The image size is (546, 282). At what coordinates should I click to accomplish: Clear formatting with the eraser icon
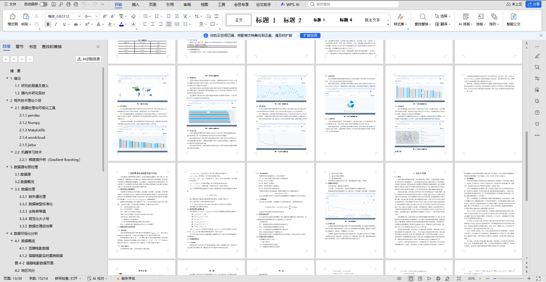point(133,16)
